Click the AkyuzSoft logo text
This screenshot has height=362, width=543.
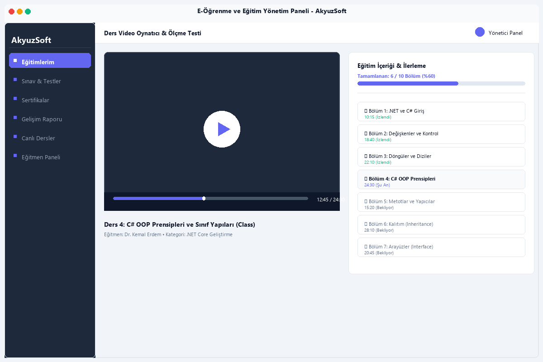(x=31, y=40)
